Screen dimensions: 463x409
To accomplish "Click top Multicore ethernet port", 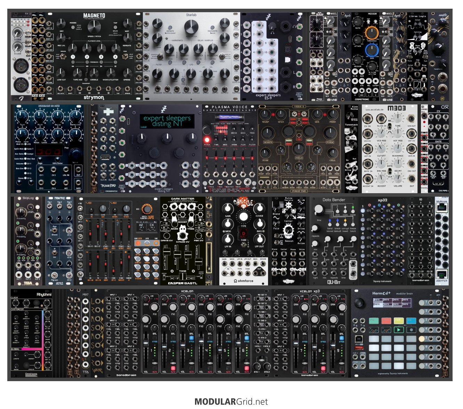I will point(442,208).
